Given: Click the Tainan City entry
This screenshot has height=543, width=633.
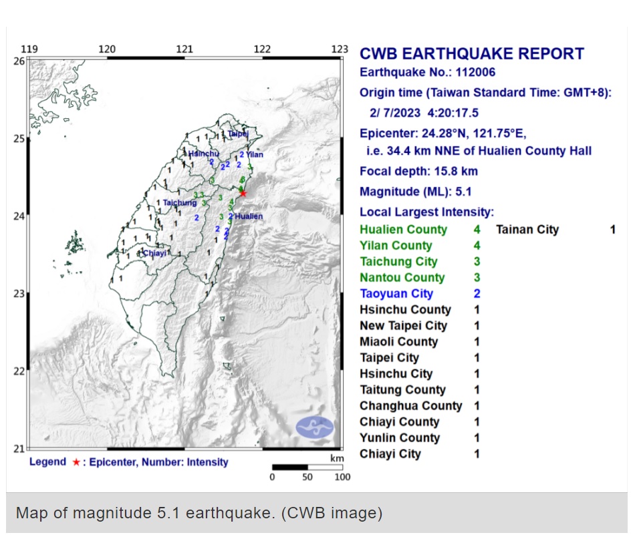Looking at the screenshot, I should (x=527, y=230).
